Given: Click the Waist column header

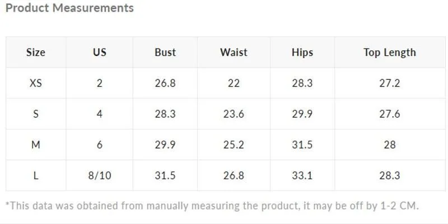Looking at the screenshot, I should coord(234,53).
